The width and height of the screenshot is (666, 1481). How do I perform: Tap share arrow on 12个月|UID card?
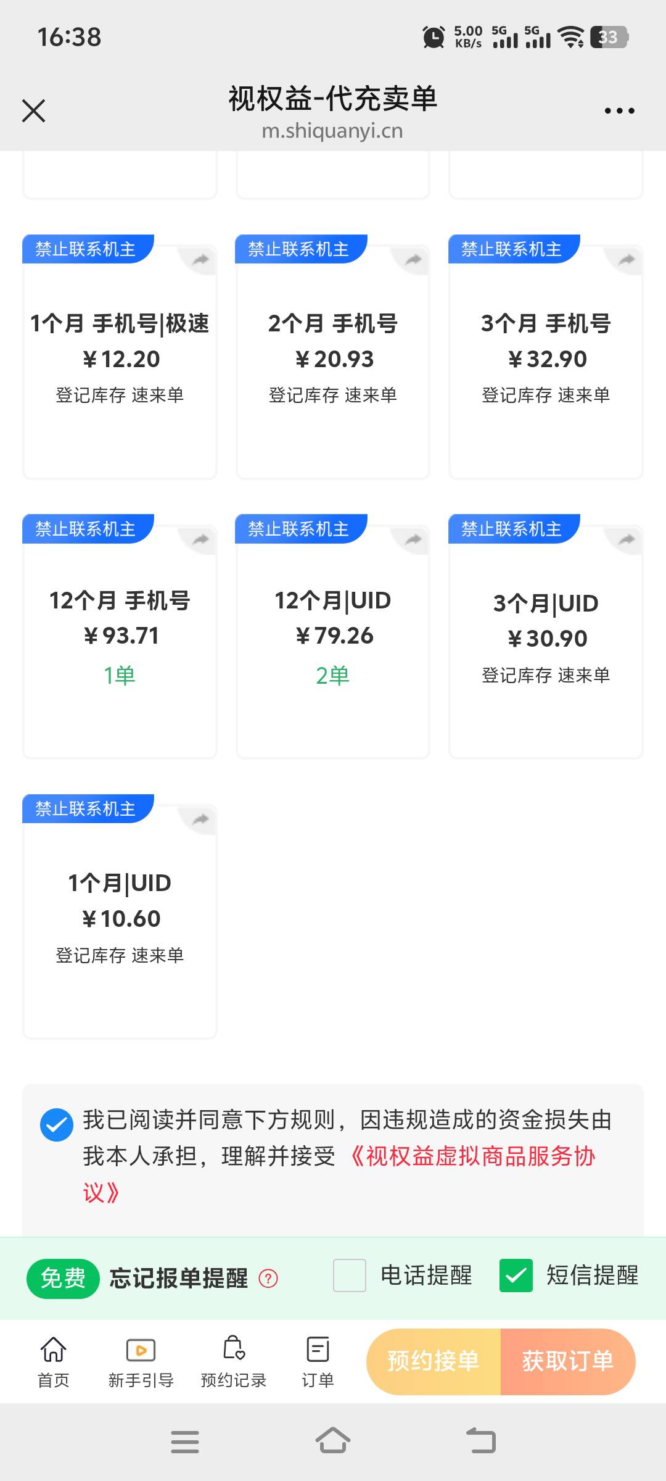[413, 540]
